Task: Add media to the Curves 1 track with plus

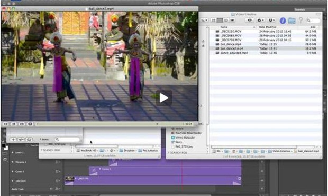Action: pyautogui.click(x=262, y=171)
